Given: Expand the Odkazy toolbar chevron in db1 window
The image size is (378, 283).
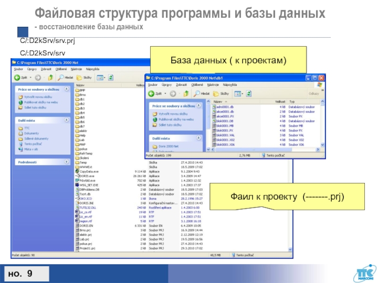Looking at the screenshot, I should click(322, 90).
